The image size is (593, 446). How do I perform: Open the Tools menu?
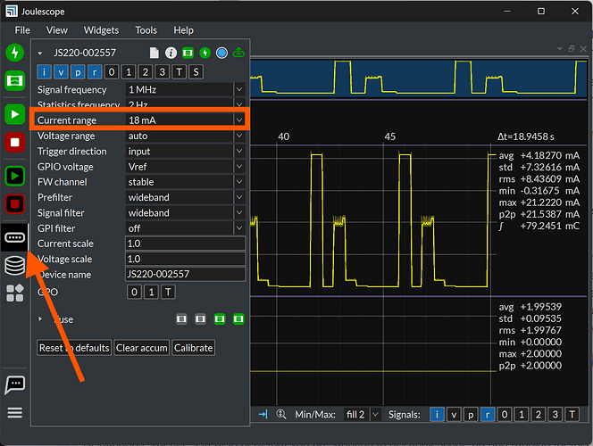point(146,30)
